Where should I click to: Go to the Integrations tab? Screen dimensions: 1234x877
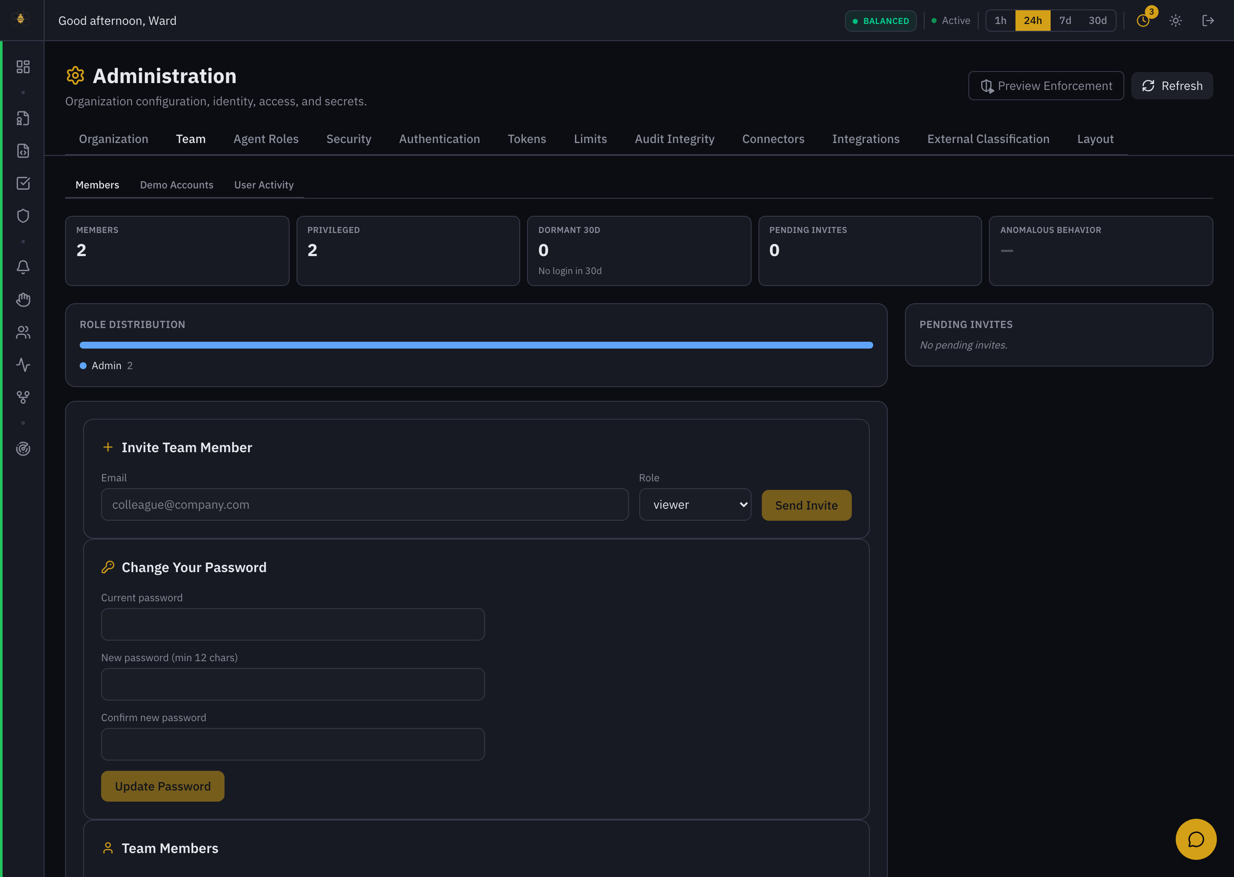pos(866,139)
